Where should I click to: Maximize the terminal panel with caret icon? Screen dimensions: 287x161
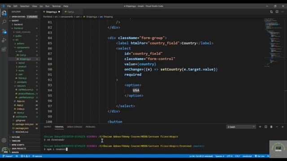[x=277, y=127]
